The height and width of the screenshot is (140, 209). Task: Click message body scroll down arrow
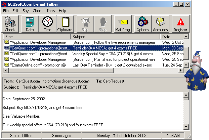(x=186, y=127)
